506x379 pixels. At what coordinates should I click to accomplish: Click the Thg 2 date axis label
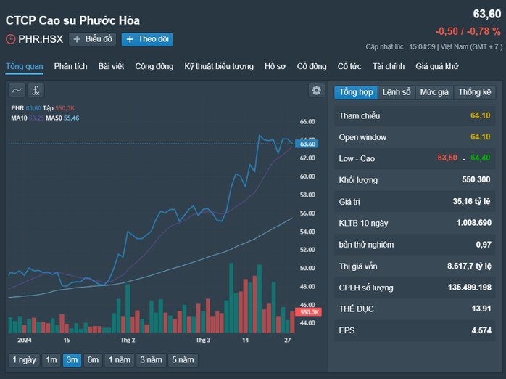pyautogui.click(x=128, y=340)
